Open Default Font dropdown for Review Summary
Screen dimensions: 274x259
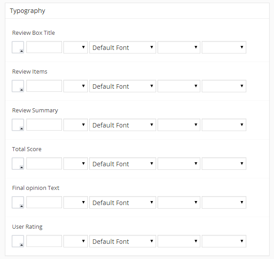click(123, 125)
